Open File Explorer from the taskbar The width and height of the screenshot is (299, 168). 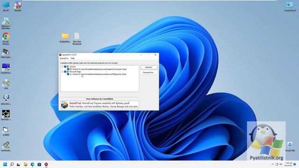tap(26, 164)
